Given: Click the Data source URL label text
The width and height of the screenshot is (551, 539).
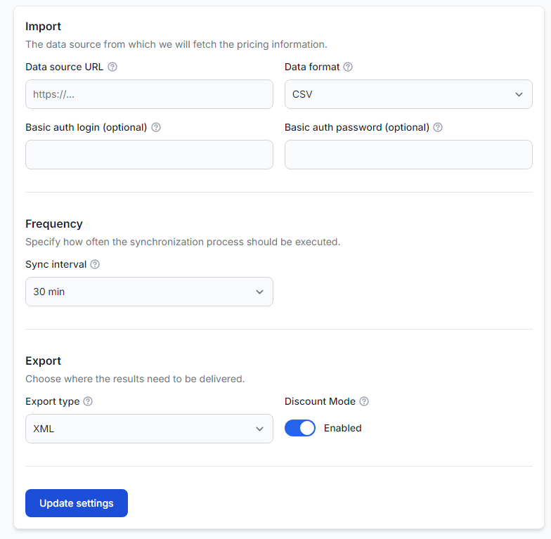Looking at the screenshot, I should point(65,67).
